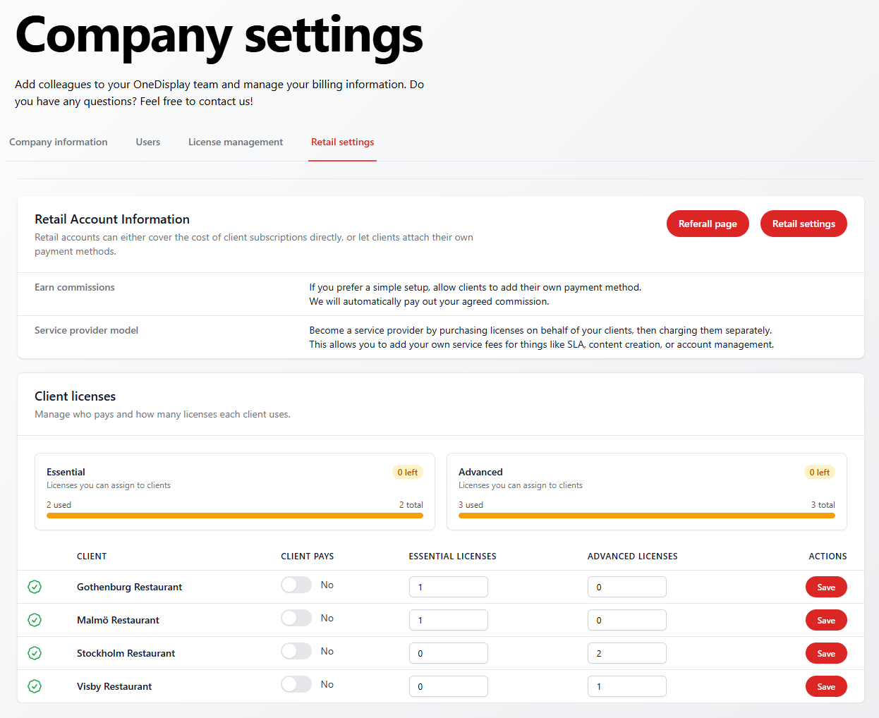Click the Essential licenses usage progress bar
This screenshot has height=718, width=879.
235,516
